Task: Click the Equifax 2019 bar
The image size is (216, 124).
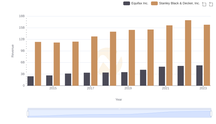Action: [124, 79]
